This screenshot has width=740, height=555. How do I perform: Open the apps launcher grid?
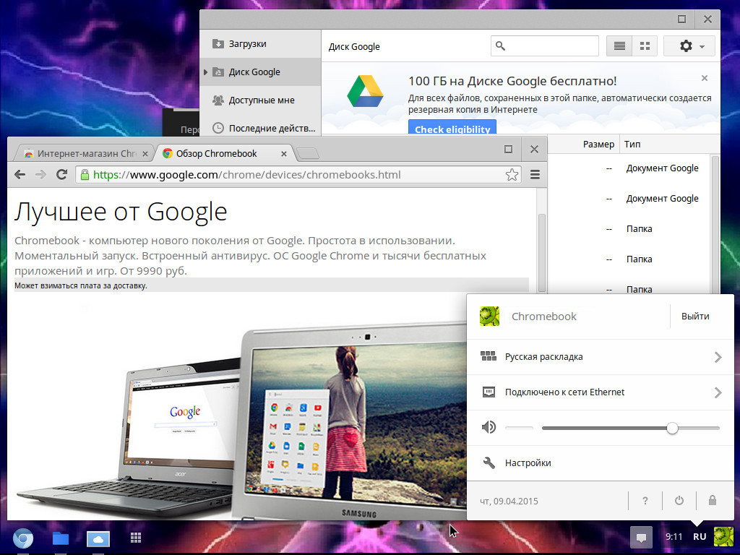[136, 538]
